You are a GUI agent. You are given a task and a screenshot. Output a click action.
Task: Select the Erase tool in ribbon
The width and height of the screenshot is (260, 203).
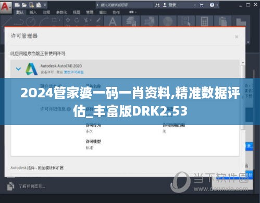[98, 20]
